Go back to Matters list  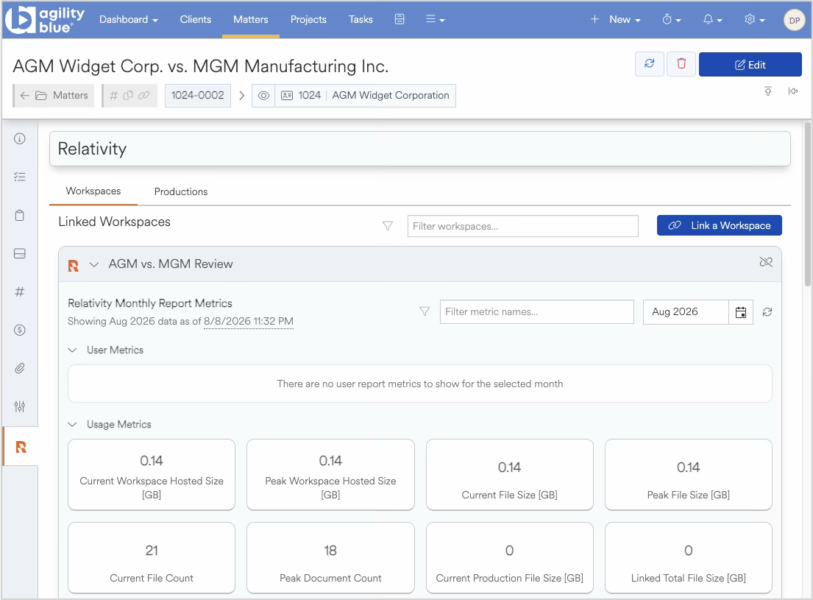[x=54, y=96]
